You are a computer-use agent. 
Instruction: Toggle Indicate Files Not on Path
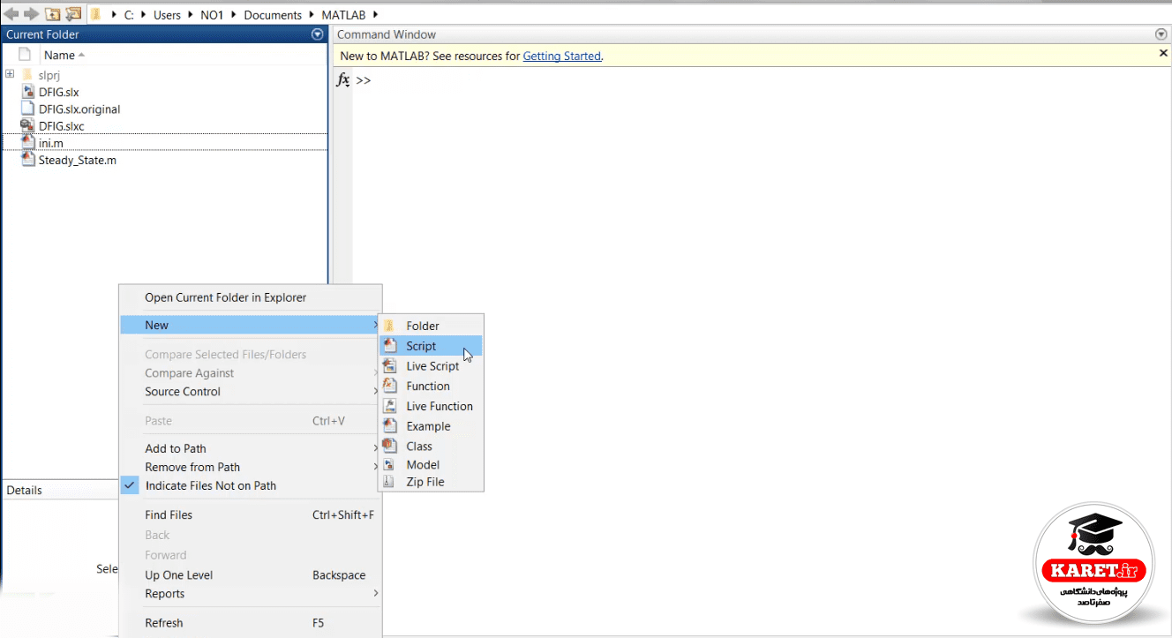click(251, 485)
